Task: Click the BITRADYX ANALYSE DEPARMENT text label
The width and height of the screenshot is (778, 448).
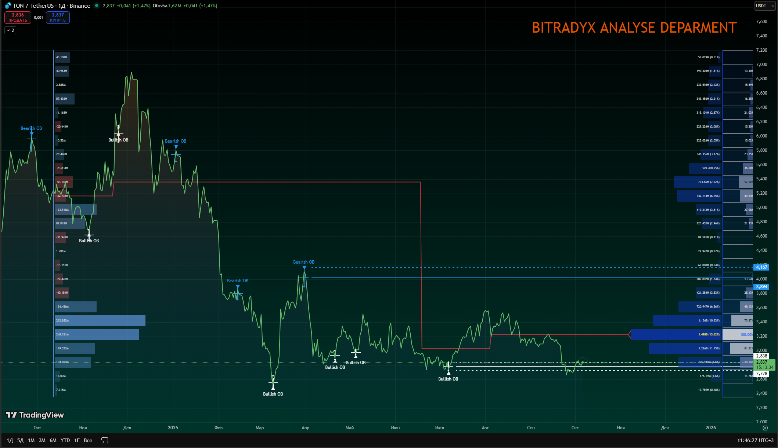Action: (x=634, y=28)
